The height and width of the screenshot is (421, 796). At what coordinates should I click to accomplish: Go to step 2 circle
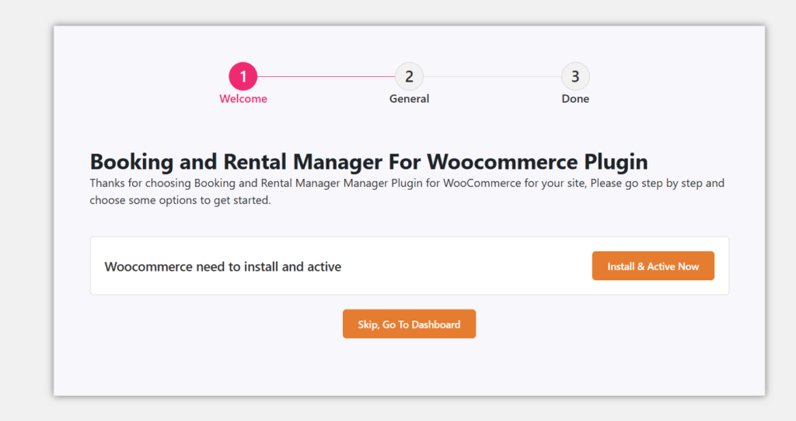[409, 76]
